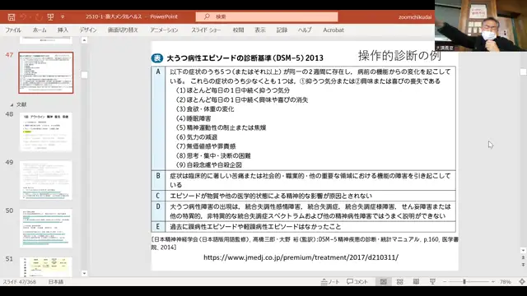Viewport: 527px width, 296px height.
Task: Click the 検索 search box
Action: tap(267, 16)
